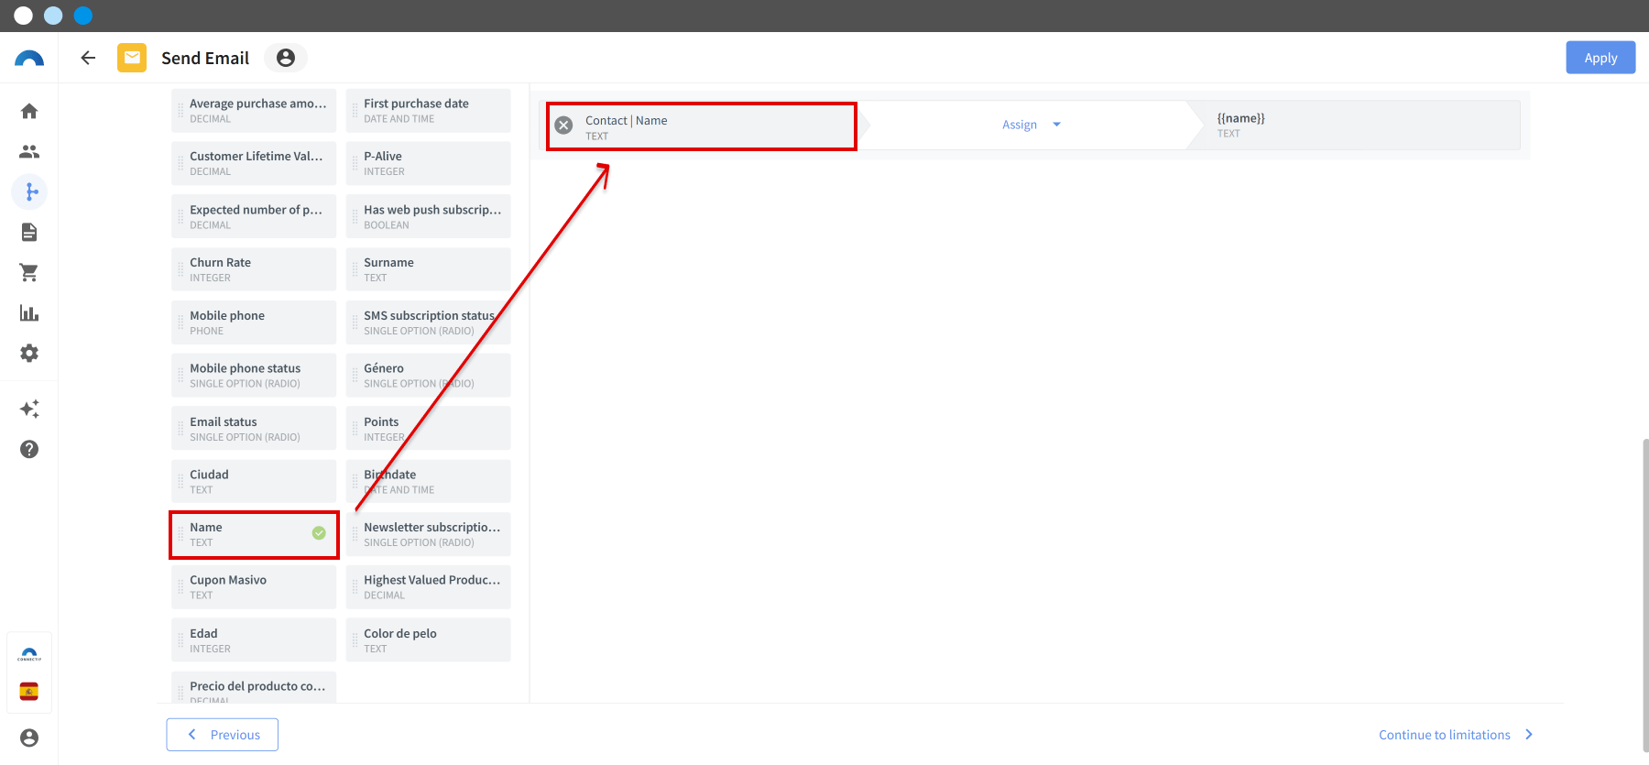Select the Surname text field
Image resolution: width=1649 pixels, height=765 pixels.
[x=428, y=269]
